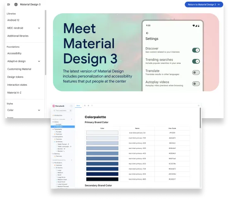The width and height of the screenshot is (229, 199).
Task: Click the Hex-Code column header
Action: coord(172,129)
